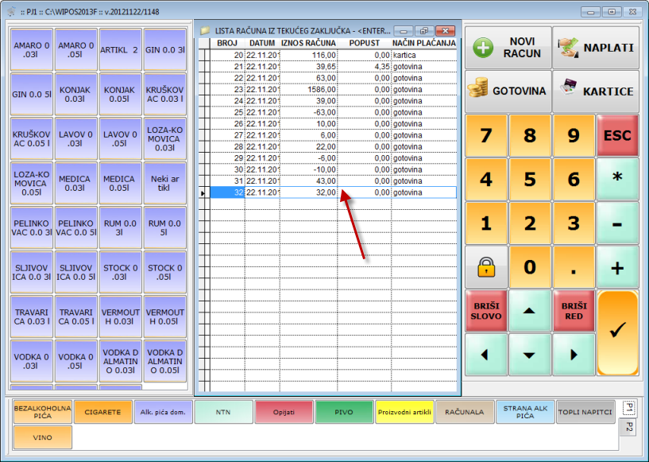
Task: Sort by IZNOS RAČUNA column header
Action: click(x=308, y=42)
